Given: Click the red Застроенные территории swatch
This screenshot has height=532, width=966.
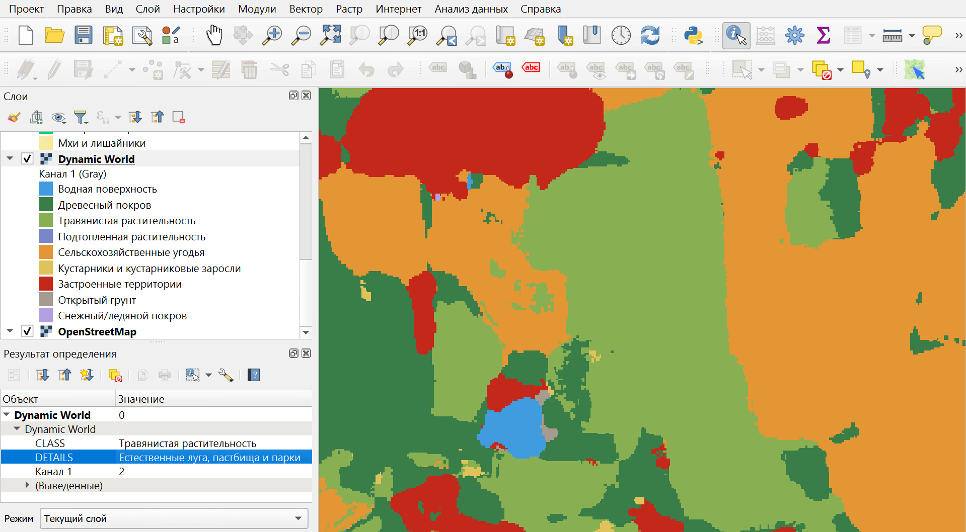Looking at the screenshot, I should (x=46, y=284).
